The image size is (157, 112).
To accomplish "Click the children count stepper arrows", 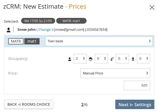I will click(126, 58).
